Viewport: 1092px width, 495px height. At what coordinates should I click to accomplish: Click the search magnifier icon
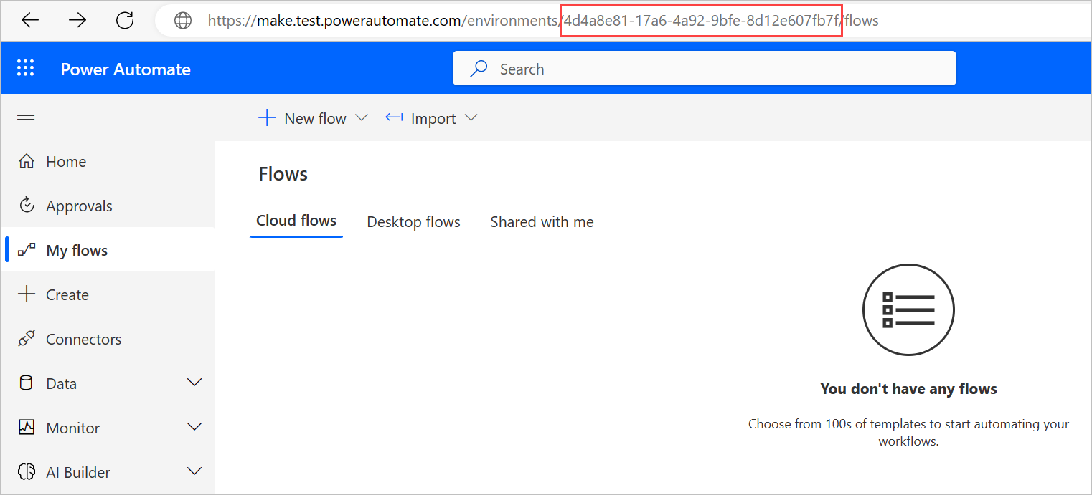pos(479,69)
